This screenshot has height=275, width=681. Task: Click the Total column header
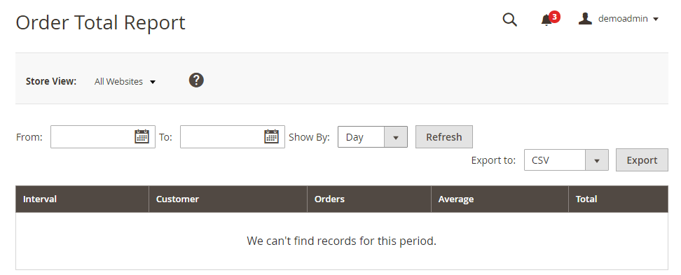click(x=618, y=199)
